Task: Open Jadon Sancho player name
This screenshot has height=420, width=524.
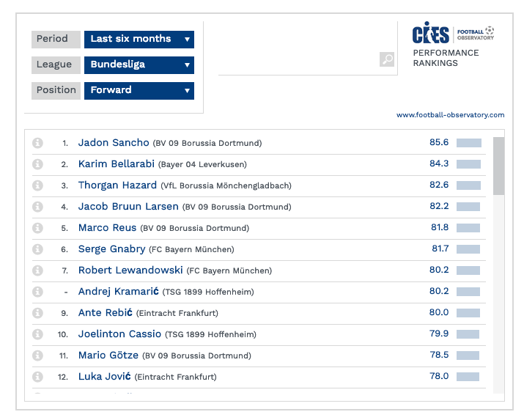Action: pos(114,143)
